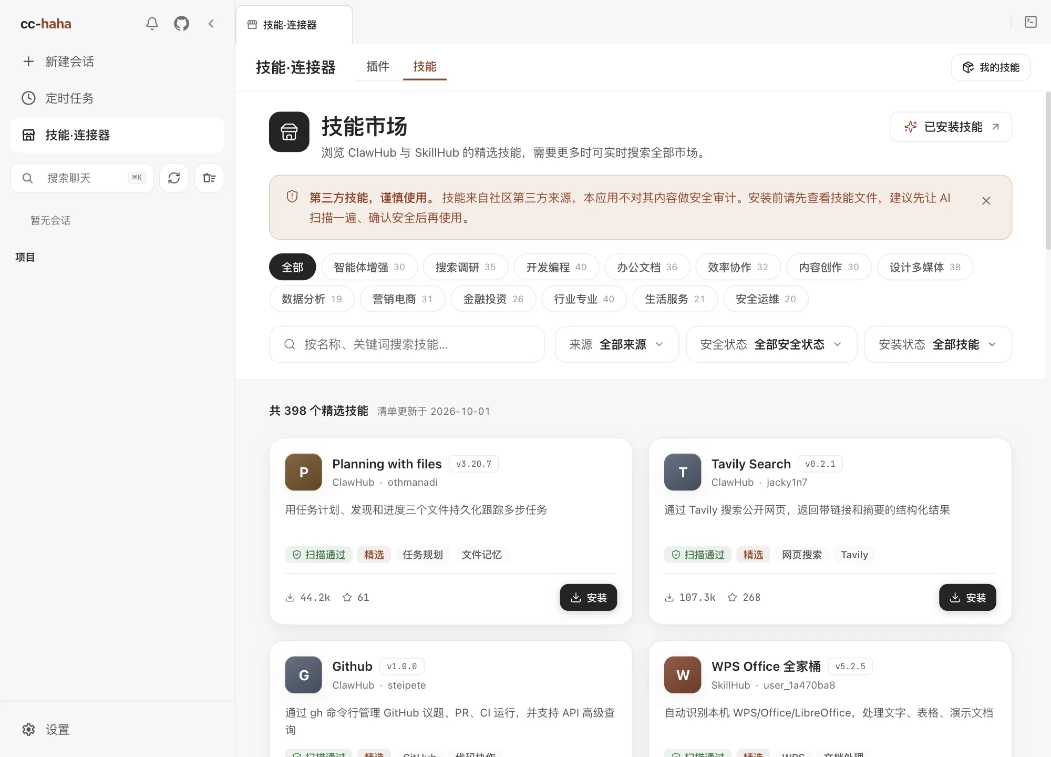Filter by 金融投资 category
This screenshot has height=757, width=1051.
[493, 299]
